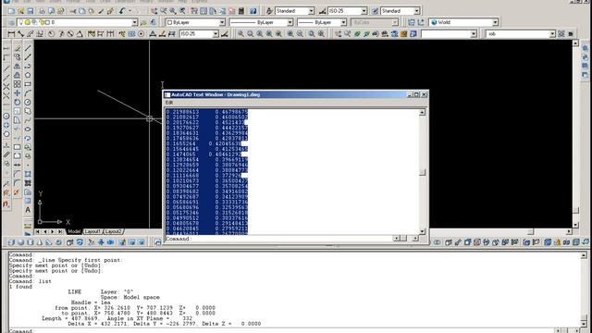Open the ByLayer lineweight dropdown
Screen dimensions: 592x333
[343, 22]
